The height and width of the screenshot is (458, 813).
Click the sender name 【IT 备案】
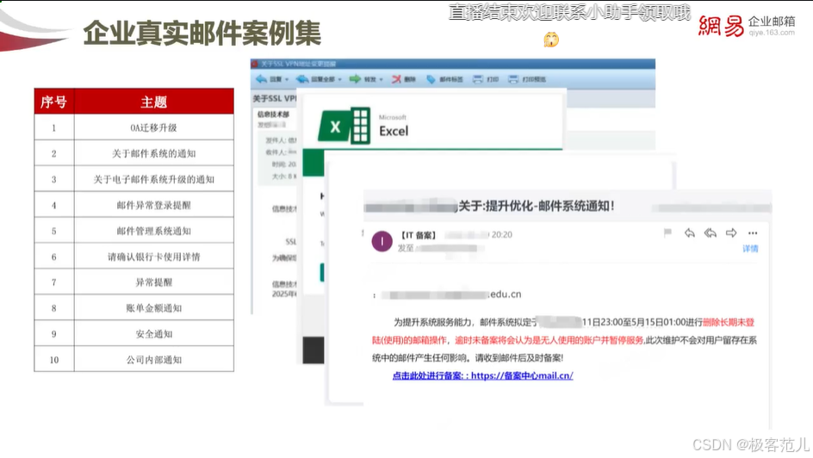click(x=419, y=235)
